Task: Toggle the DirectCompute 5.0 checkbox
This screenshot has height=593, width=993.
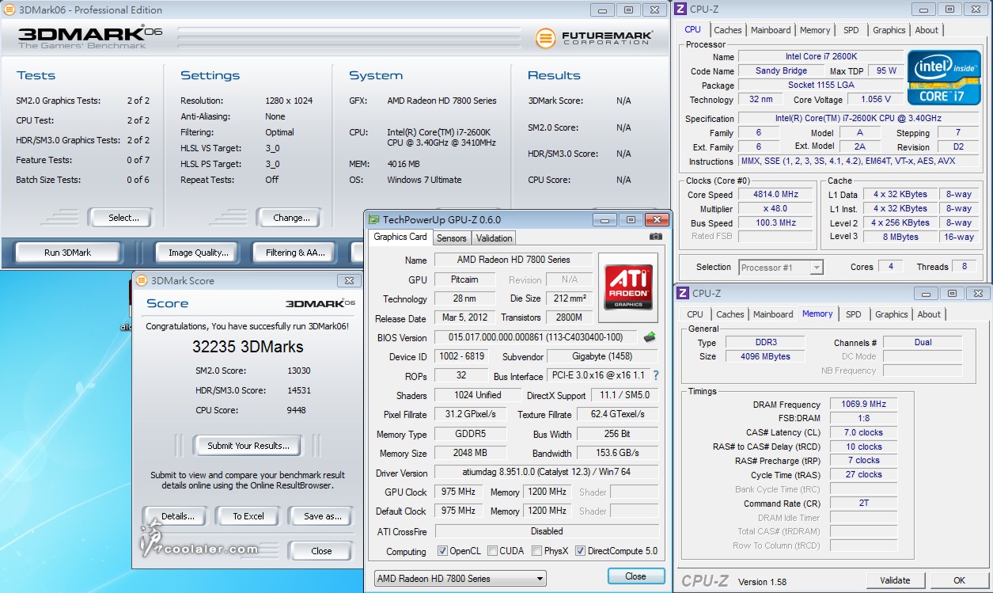Action: click(580, 551)
